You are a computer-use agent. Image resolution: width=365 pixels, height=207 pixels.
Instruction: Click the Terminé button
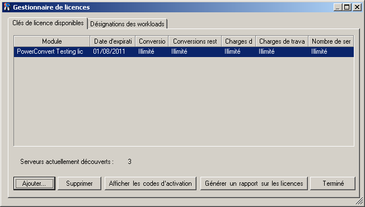tap(333, 184)
